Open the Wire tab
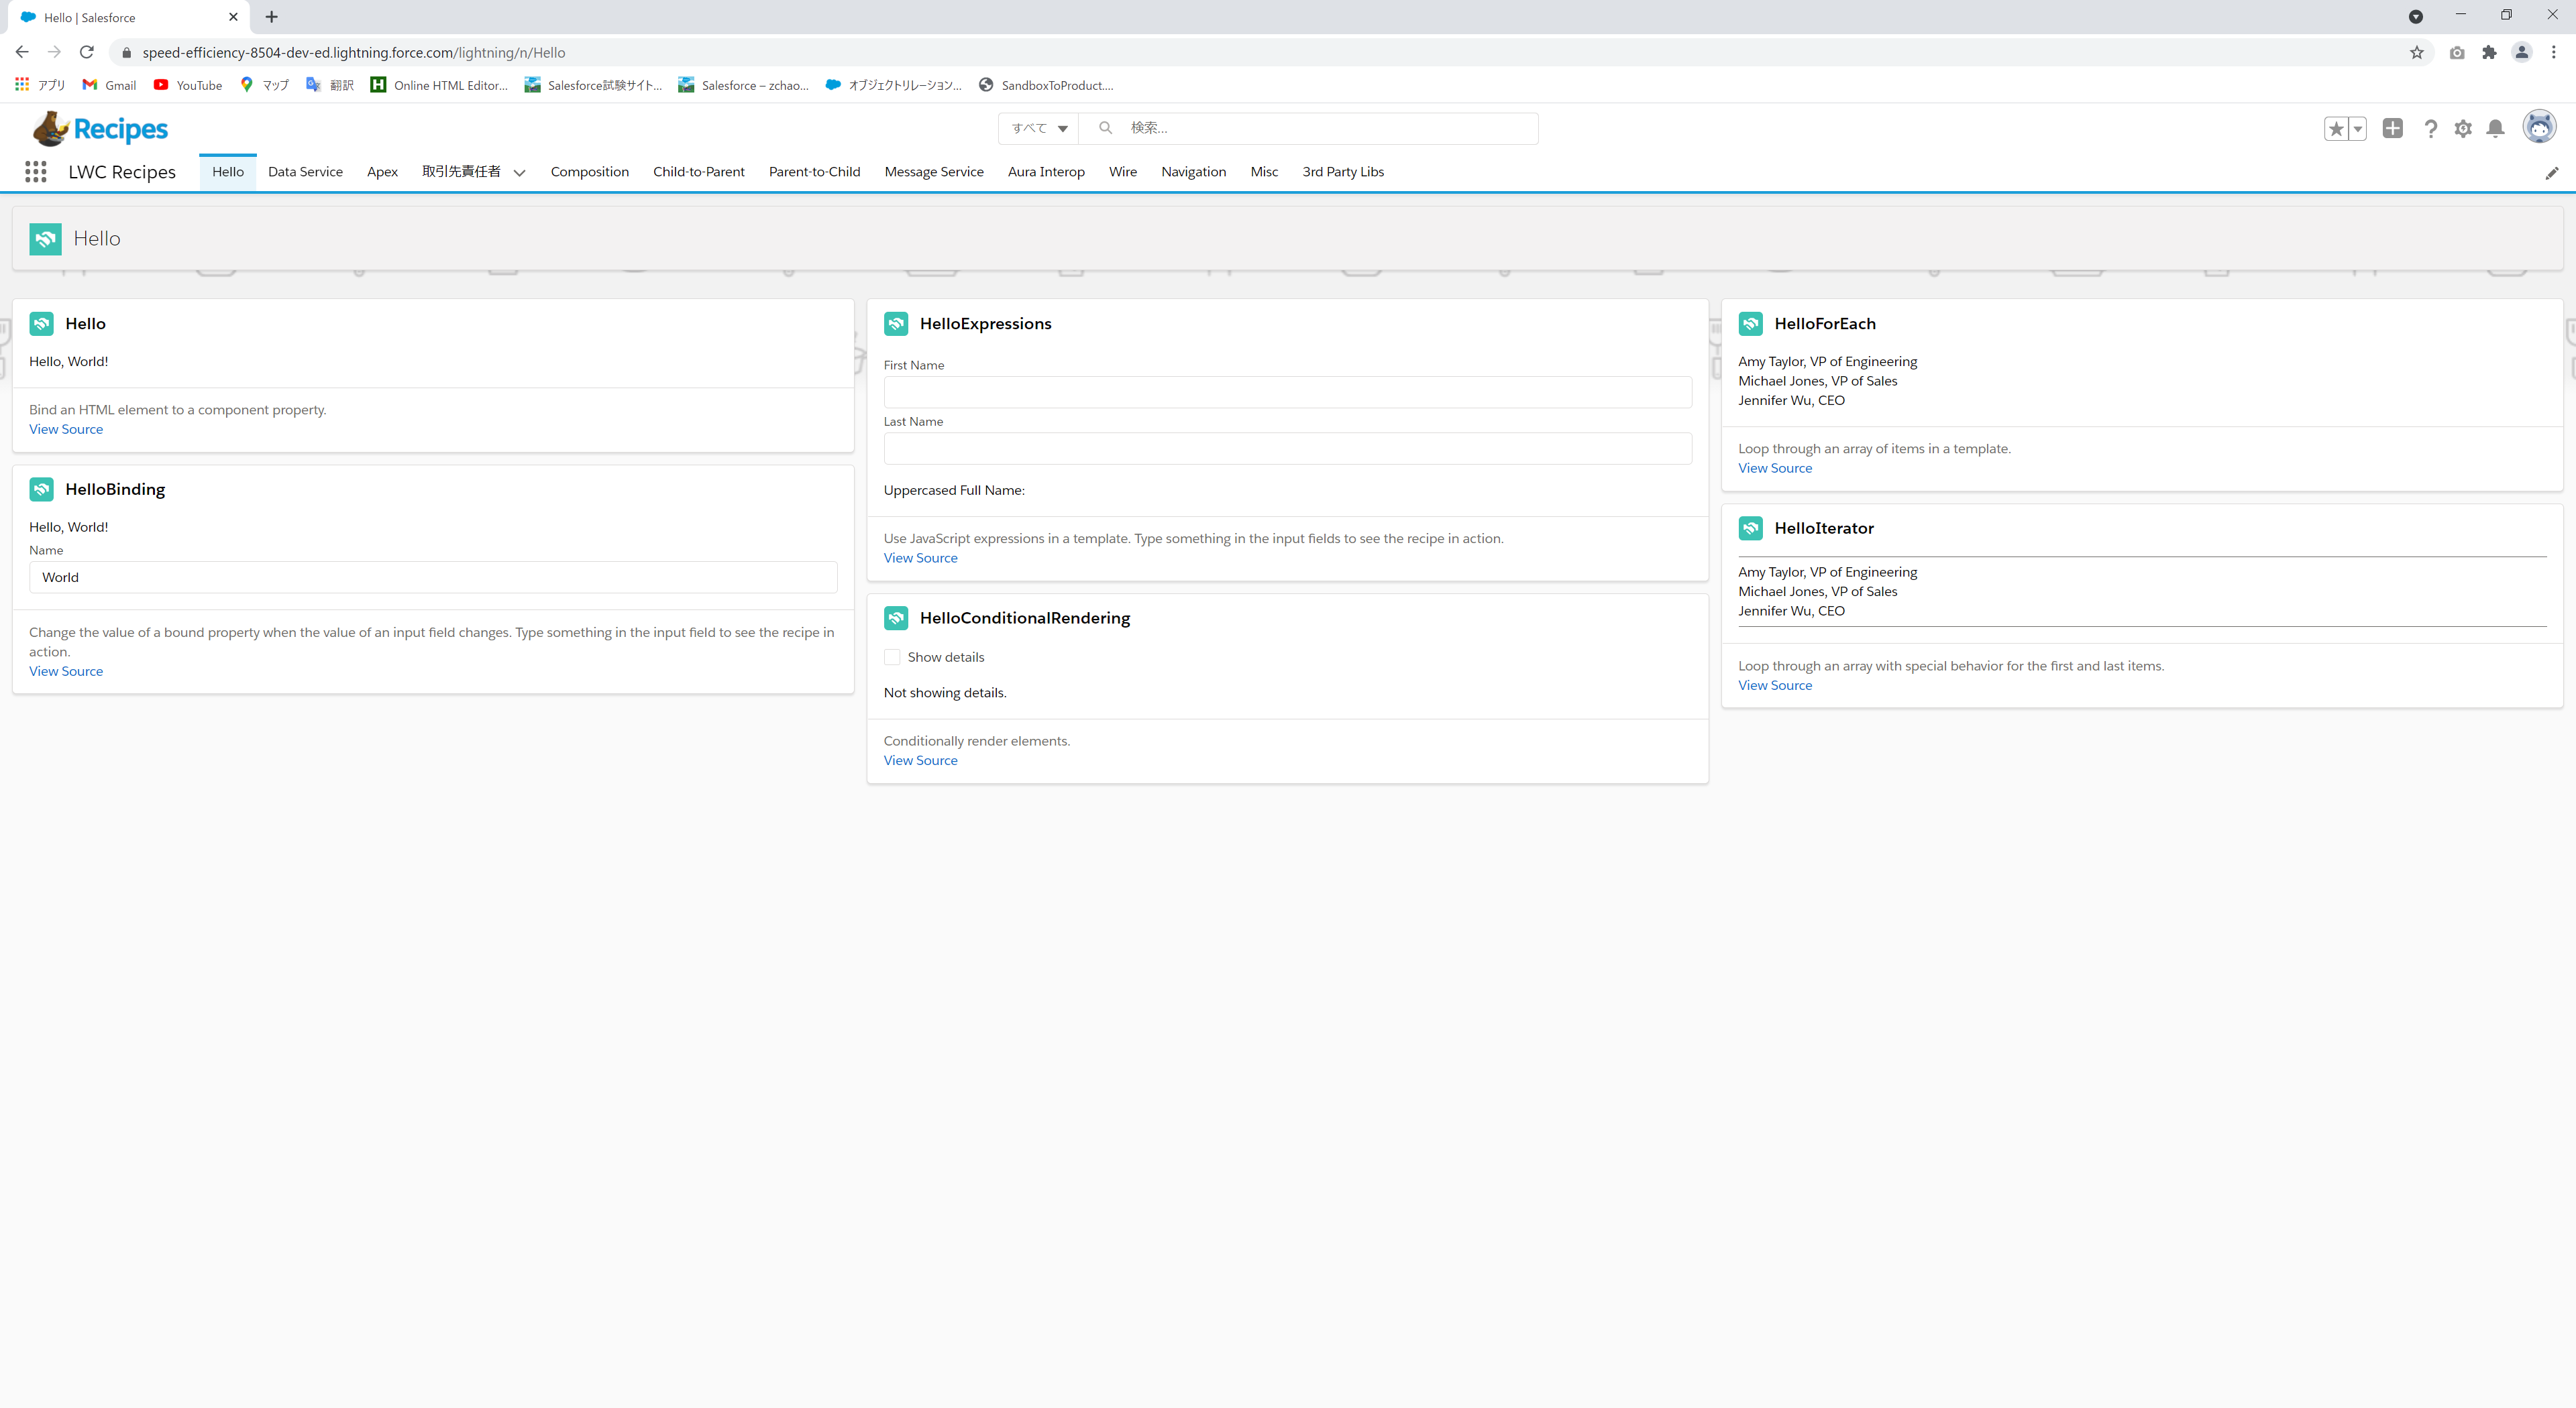Viewport: 2576px width, 1408px height. pos(1122,172)
